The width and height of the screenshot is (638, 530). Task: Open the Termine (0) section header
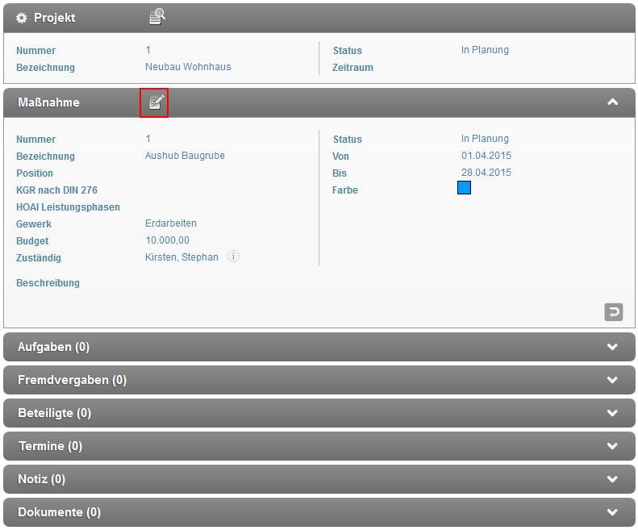pos(50,446)
